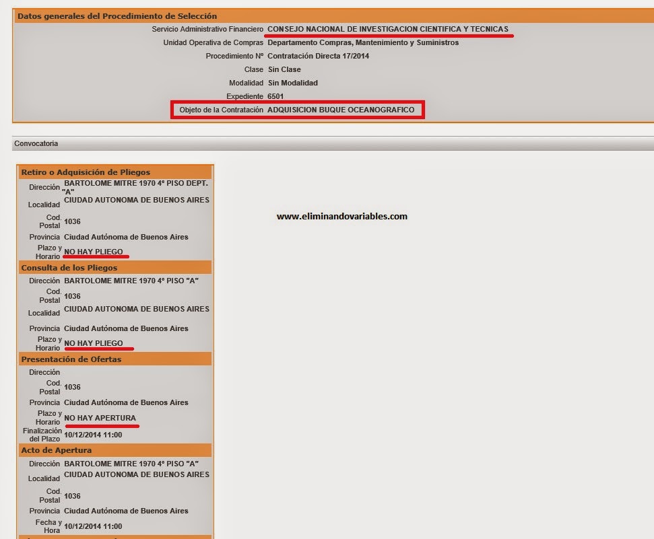The height and width of the screenshot is (539, 654).
Task: Click the 'NO HAY APERTURA' value
Action: coord(100,418)
